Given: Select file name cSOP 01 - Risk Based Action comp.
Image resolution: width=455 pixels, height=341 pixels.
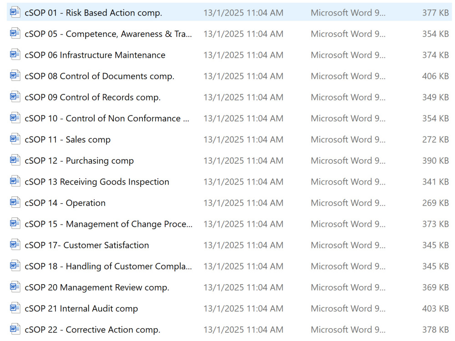Looking at the screenshot, I should (93, 13).
